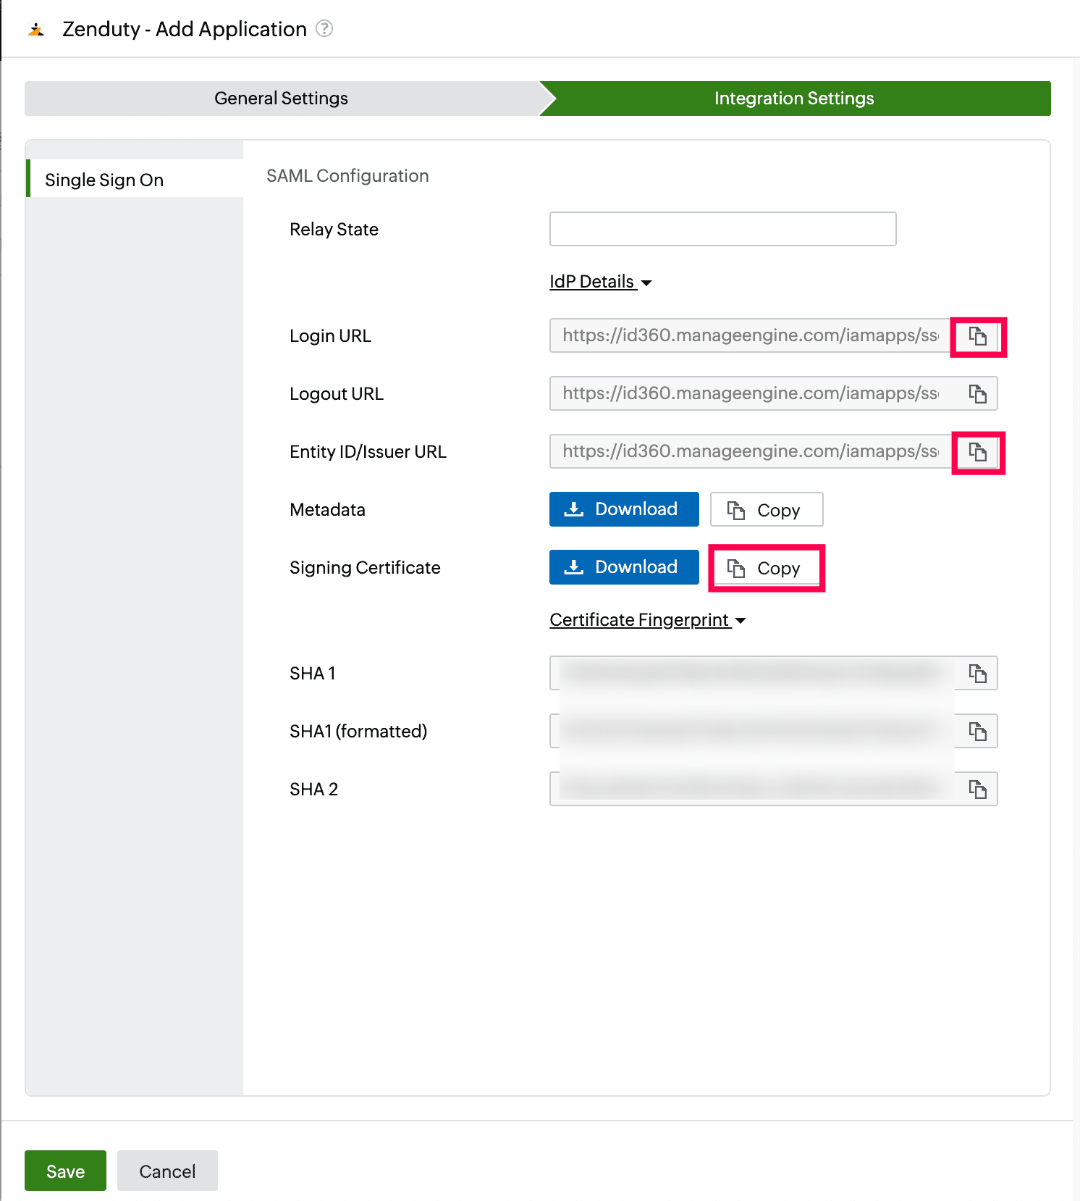Download the Signing Certificate
Viewport: 1080px width, 1201px height.
pos(624,567)
